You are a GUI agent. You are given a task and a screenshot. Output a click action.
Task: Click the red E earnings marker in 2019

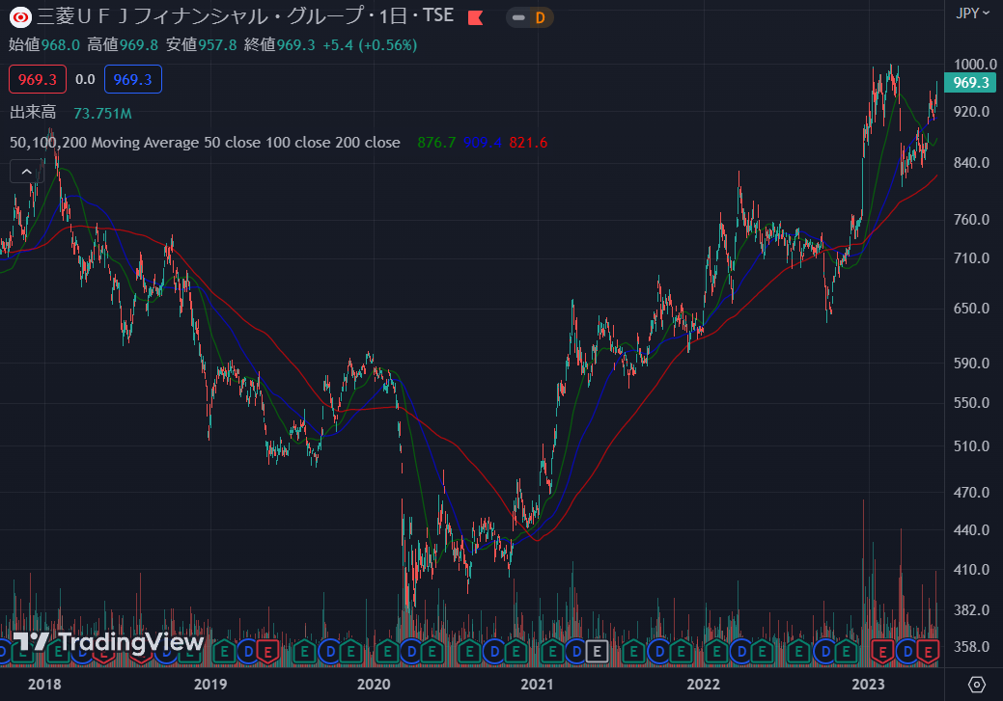click(x=268, y=652)
